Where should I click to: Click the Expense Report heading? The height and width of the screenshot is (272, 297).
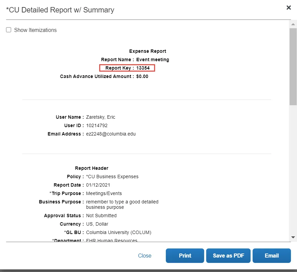click(148, 51)
